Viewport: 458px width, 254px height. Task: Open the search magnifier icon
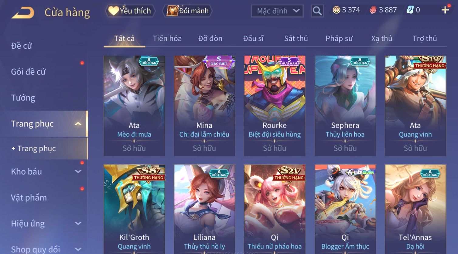(317, 11)
